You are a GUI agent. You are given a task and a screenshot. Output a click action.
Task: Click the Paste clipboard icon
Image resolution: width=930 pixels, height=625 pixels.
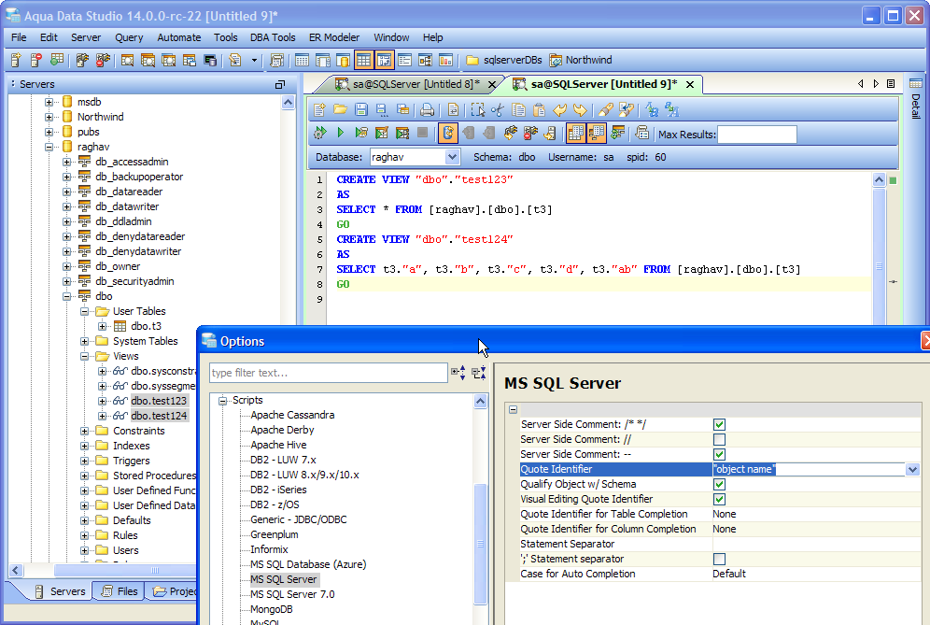pos(539,110)
